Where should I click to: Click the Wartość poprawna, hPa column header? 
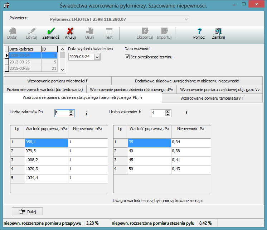(47, 132)
